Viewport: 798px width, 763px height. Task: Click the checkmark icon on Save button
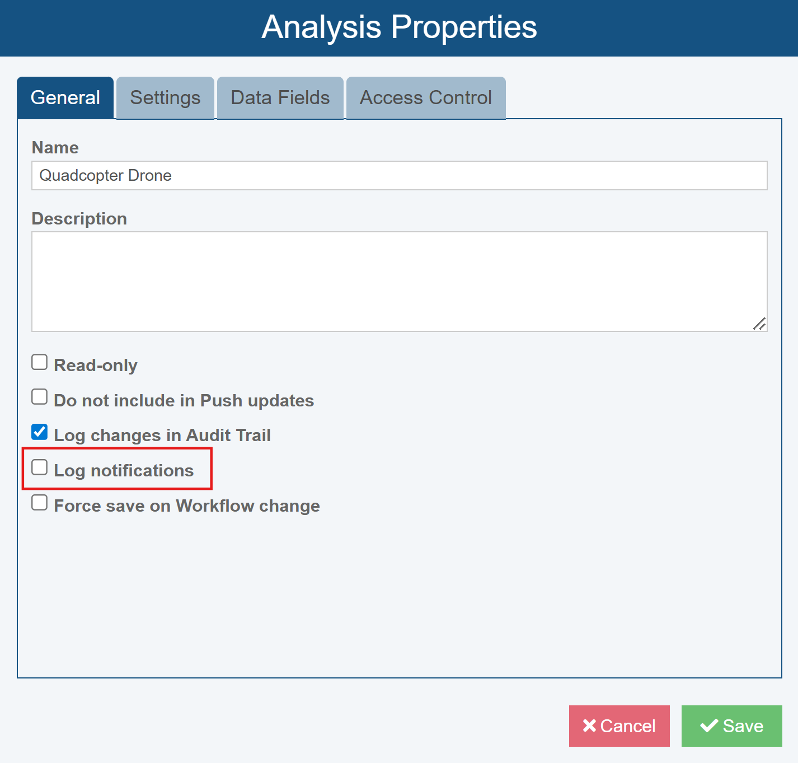click(x=709, y=725)
